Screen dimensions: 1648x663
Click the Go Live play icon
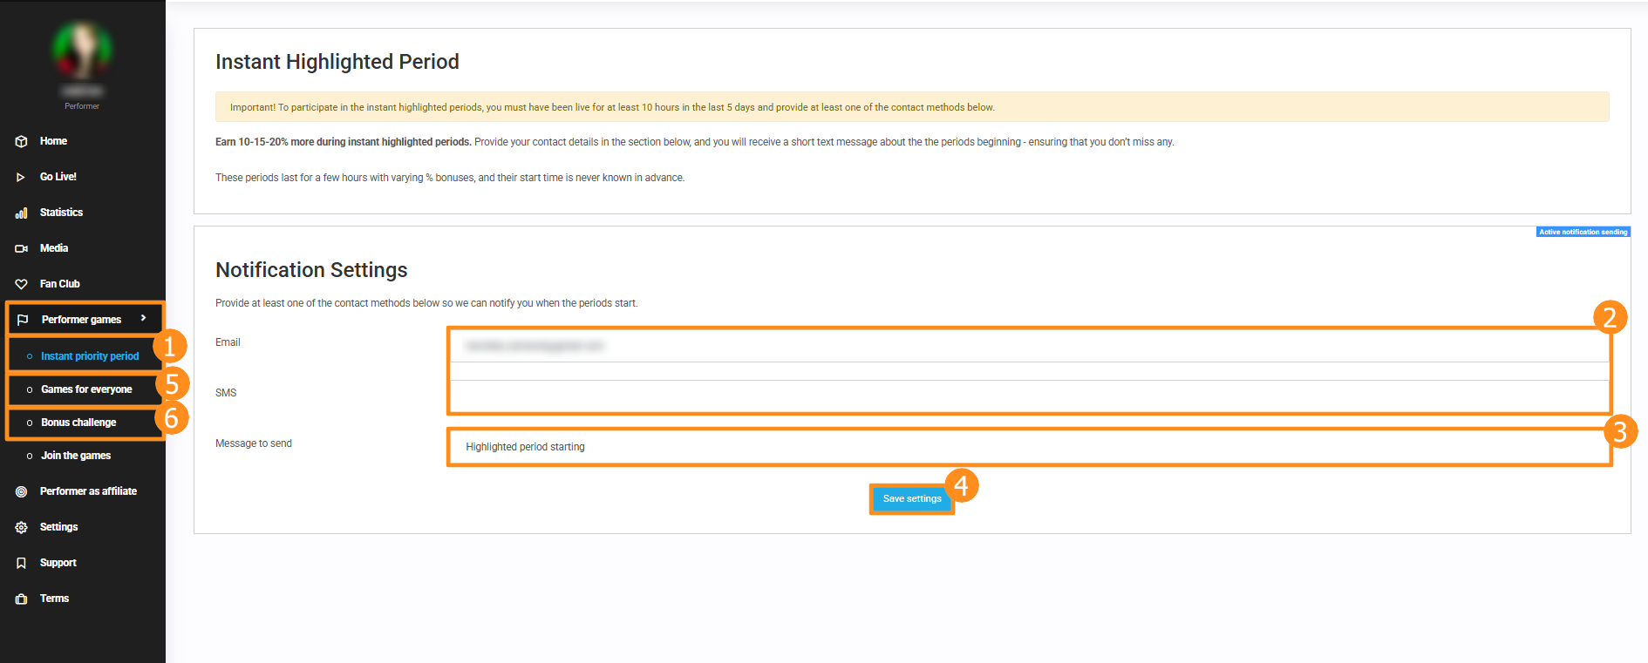(21, 177)
